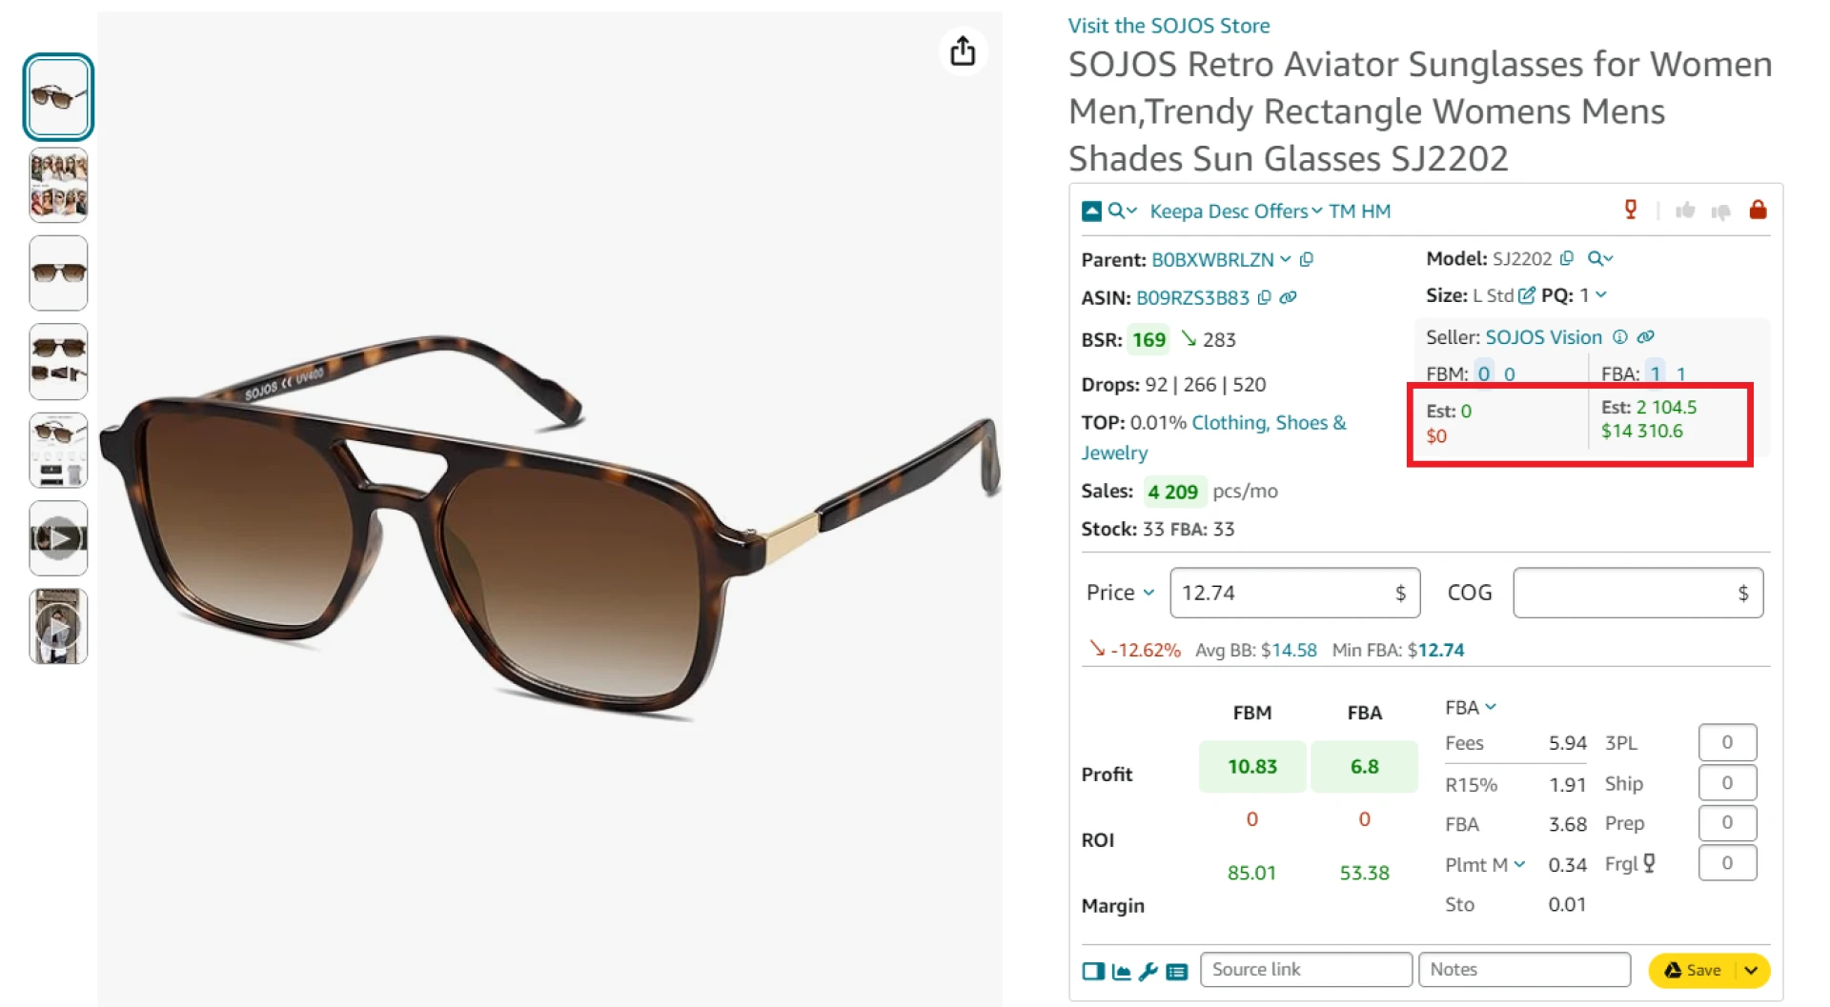Viewport: 1830px width, 1007px height.
Task: Open the list view icon
Action: [x=1177, y=971]
